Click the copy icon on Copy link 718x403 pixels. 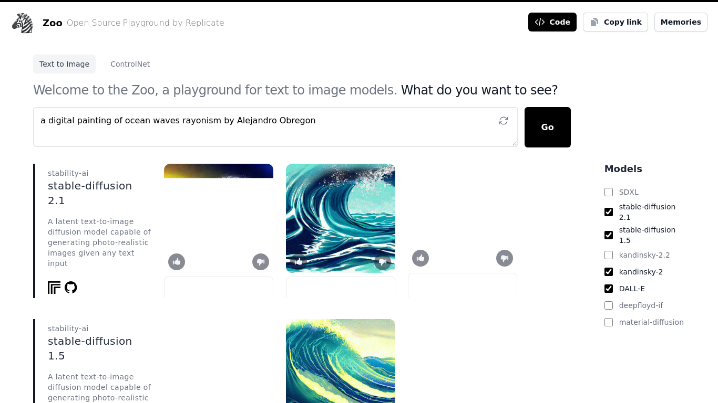(594, 22)
